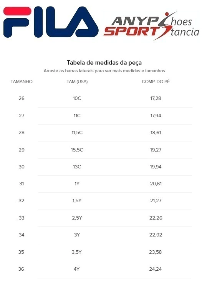Click the 15,5C US size cell

pyautogui.click(x=77, y=150)
